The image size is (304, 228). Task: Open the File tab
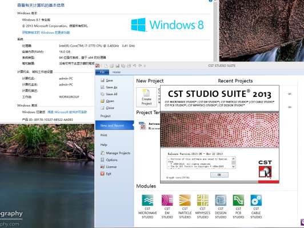[x=102, y=72]
